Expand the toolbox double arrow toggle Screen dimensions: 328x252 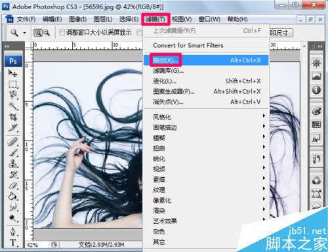click(x=7, y=47)
